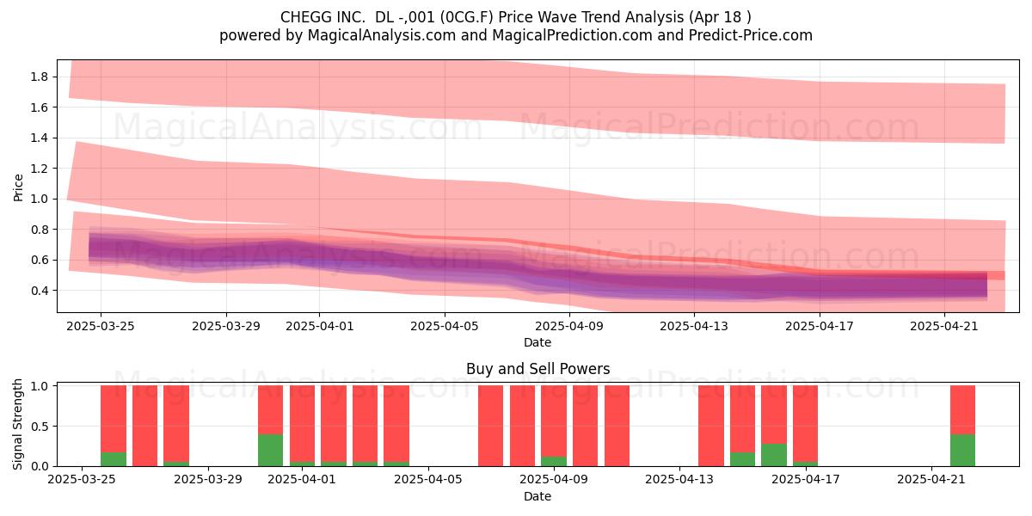Select the 'Buy and Sell Powers' subplot title
Viewport: 1032px width, 516px height.
tap(537, 369)
